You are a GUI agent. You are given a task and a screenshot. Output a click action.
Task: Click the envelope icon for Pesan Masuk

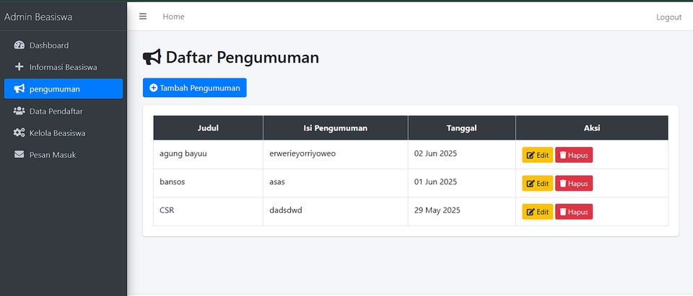[x=19, y=155]
